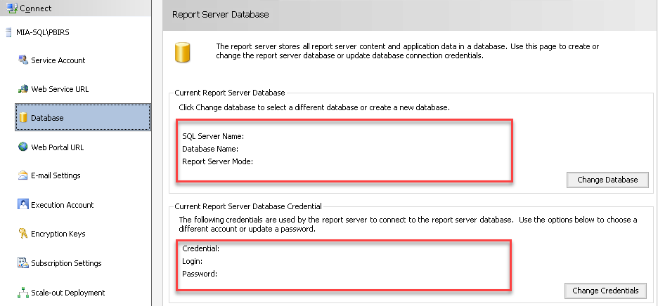This screenshot has height=306, width=658.
Task: Click the Web Portal URL globe icon
Action: 23,147
